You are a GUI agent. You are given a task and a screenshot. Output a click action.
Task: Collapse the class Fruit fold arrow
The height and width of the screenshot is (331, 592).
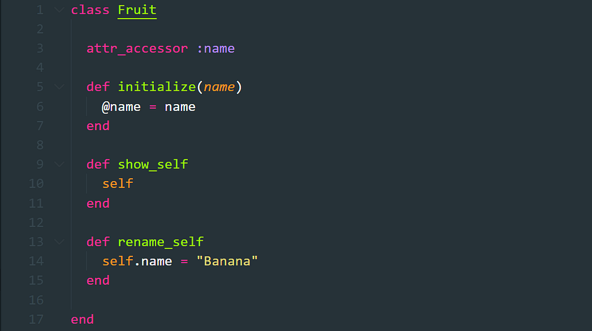pyautogui.click(x=60, y=10)
